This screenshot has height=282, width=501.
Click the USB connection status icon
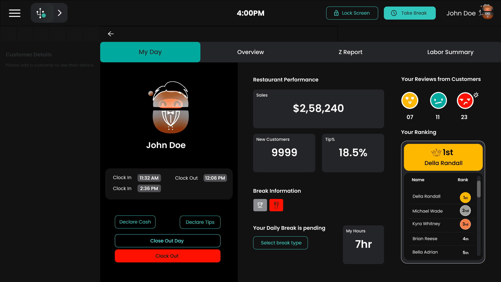click(x=41, y=13)
